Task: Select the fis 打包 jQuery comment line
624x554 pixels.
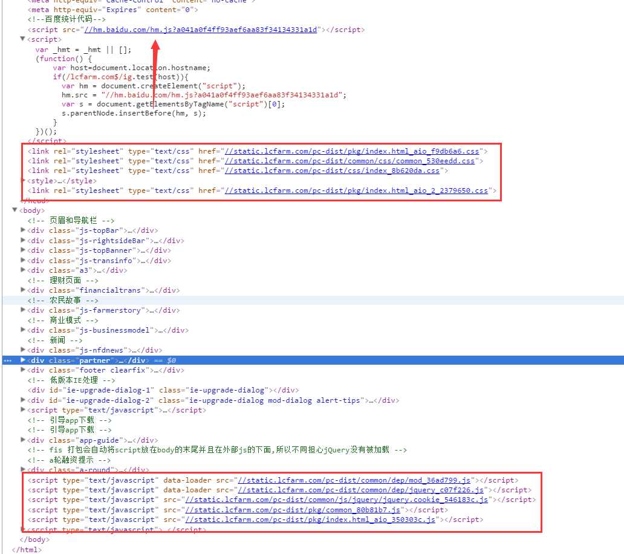Action: [x=217, y=450]
